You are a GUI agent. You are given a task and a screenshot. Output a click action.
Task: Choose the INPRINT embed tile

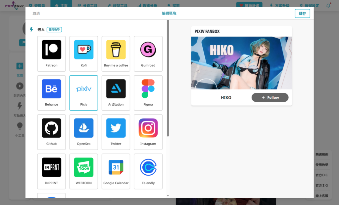click(51, 171)
